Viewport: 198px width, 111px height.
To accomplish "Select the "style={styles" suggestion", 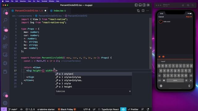I will 93,77.
